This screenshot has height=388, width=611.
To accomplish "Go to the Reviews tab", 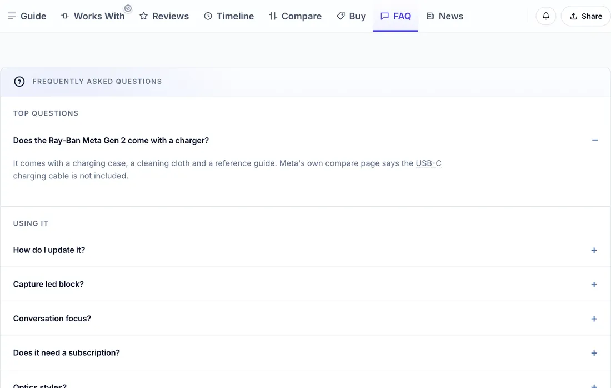I will 164,16.
